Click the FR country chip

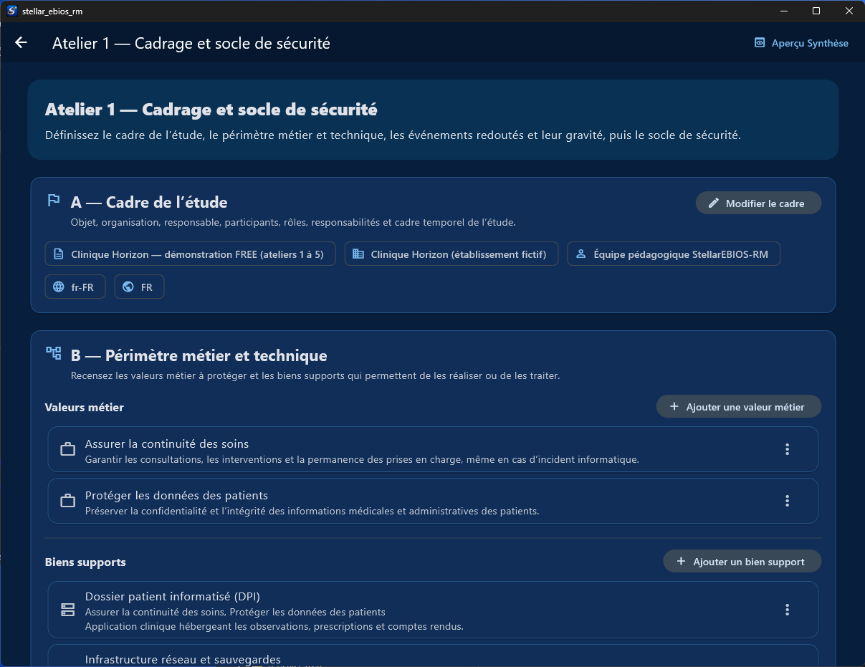coord(139,287)
